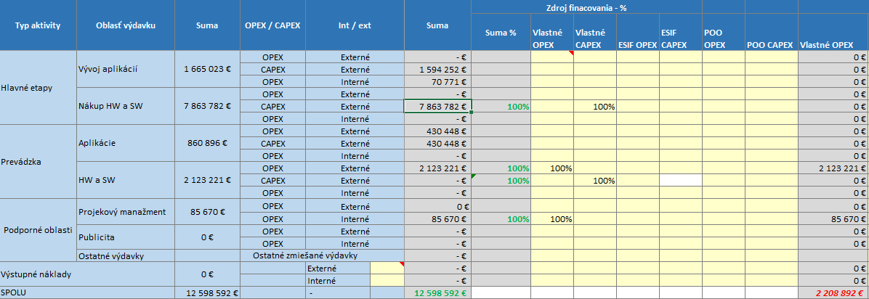The image size is (869, 299).
Task: Select the Vývoj aplikácií sum 1 665 023 €
Action: pos(207,69)
